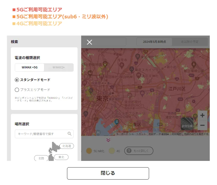This screenshot has height=185, width=217.
Task: Click 地図の誤りを報告する link
Action: [196, 134]
